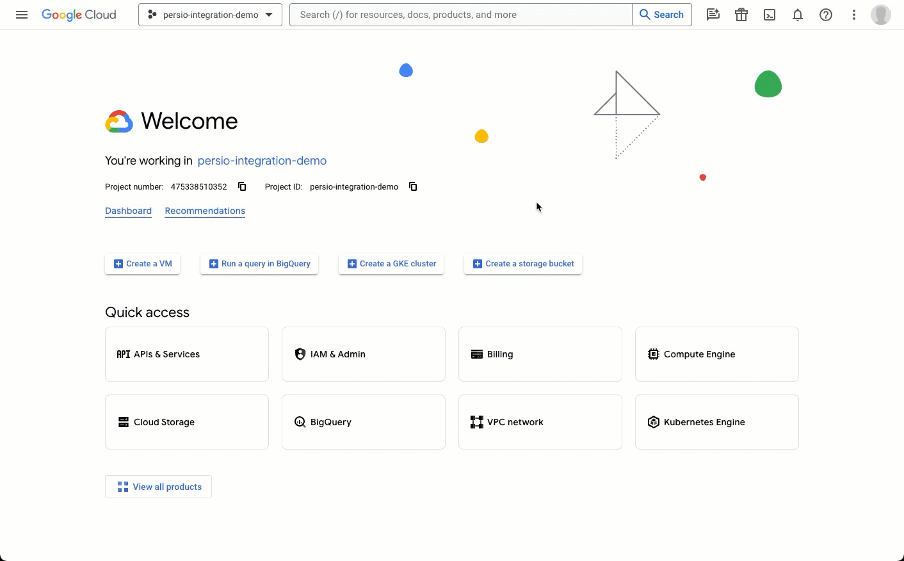Open the help menu
904x561 pixels.
(826, 14)
